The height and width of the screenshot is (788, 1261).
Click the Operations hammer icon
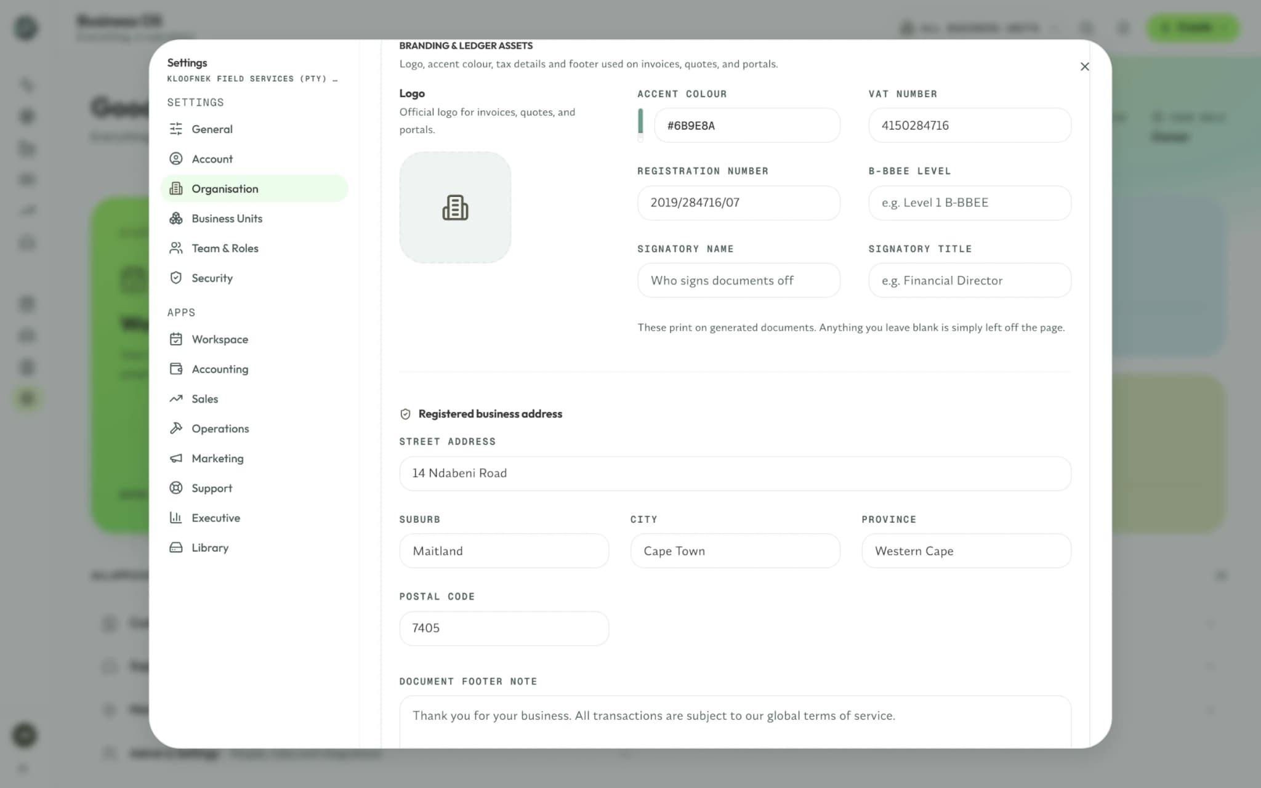tap(176, 428)
